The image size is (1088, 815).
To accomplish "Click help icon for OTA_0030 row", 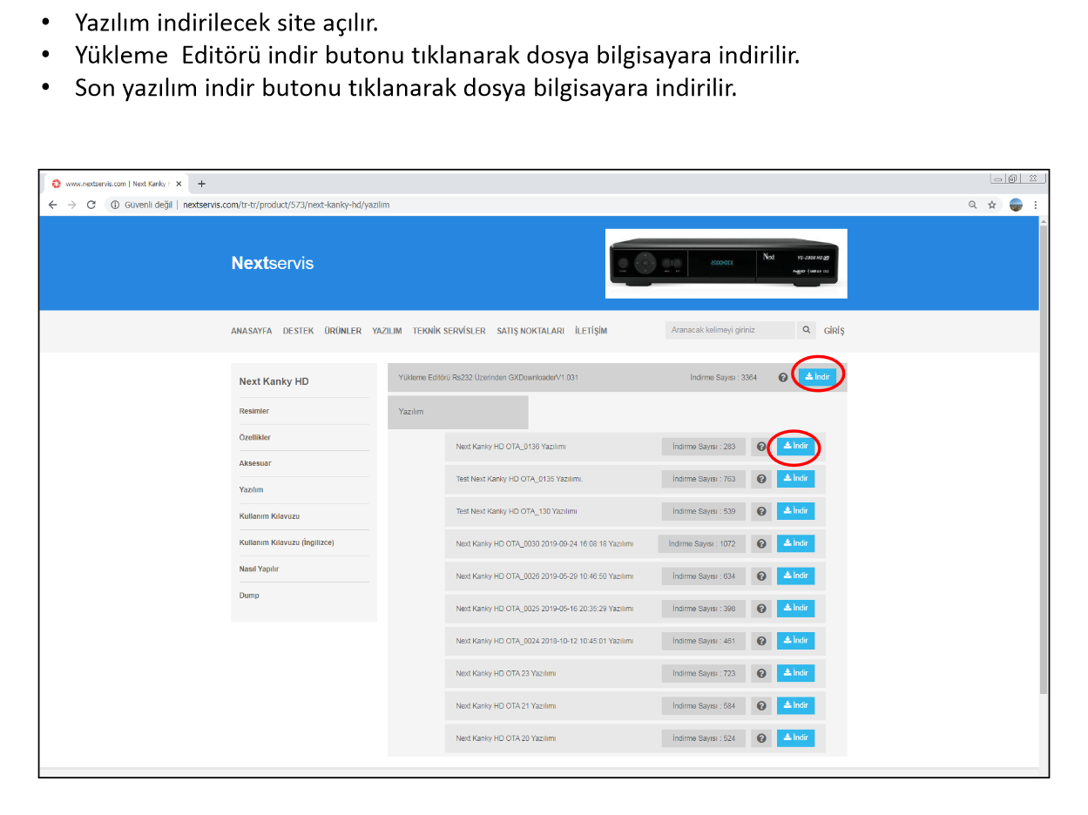I will (x=761, y=543).
